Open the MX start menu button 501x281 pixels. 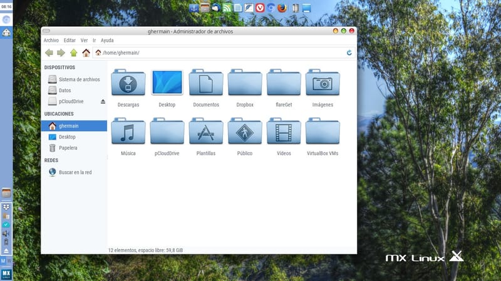[x=6, y=274]
